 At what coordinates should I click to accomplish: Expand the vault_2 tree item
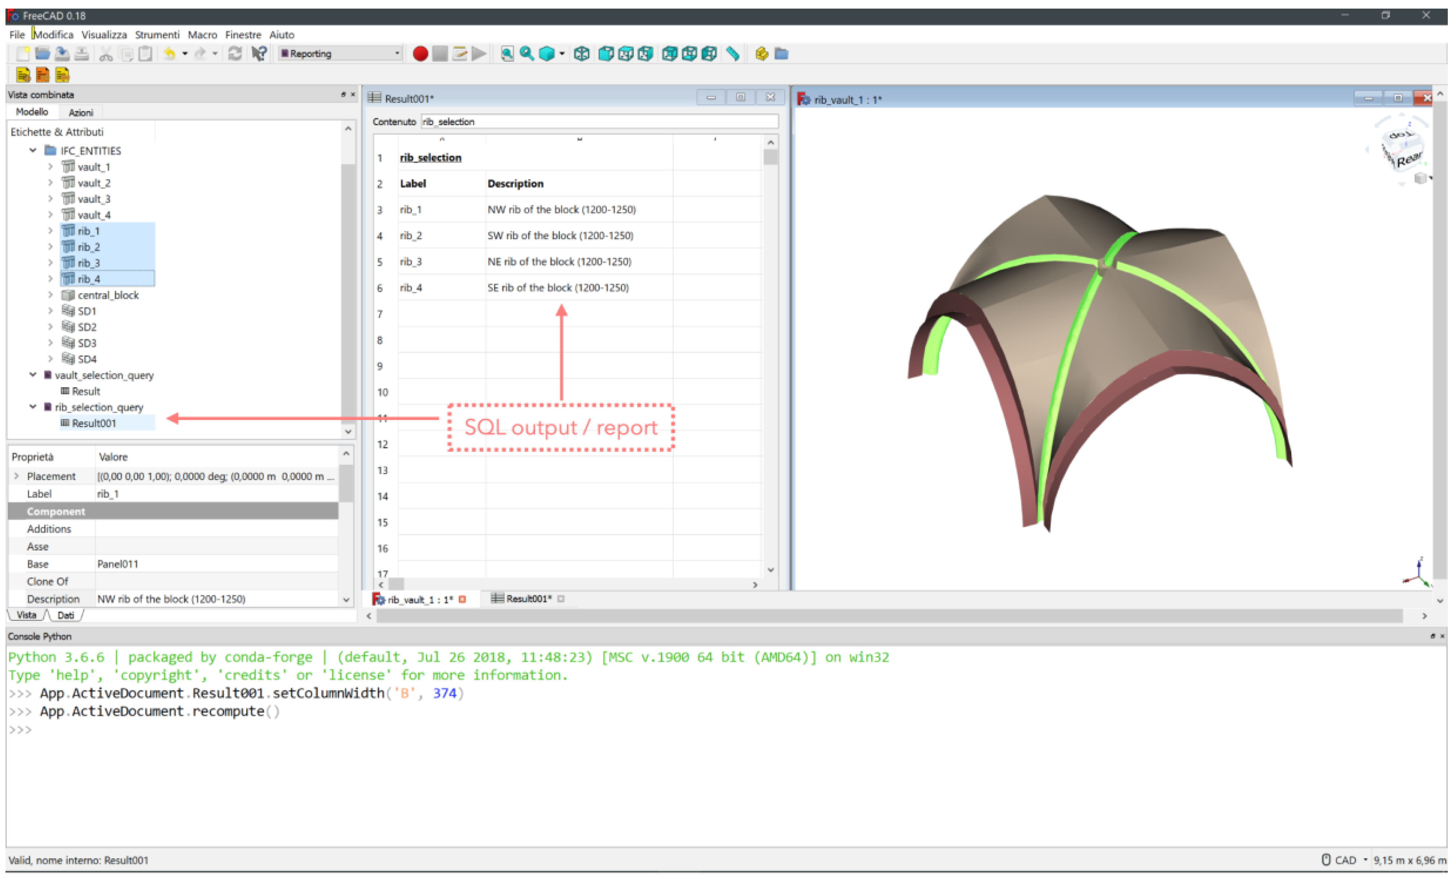tap(50, 182)
